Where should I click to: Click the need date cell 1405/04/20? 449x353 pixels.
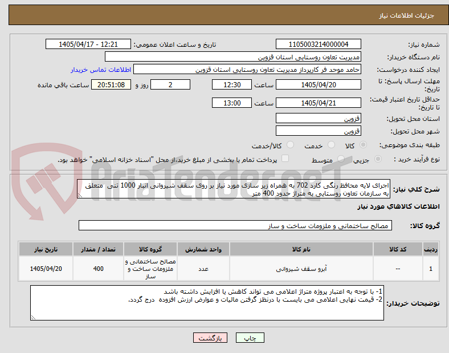pyautogui.click(x=46, y=269)
